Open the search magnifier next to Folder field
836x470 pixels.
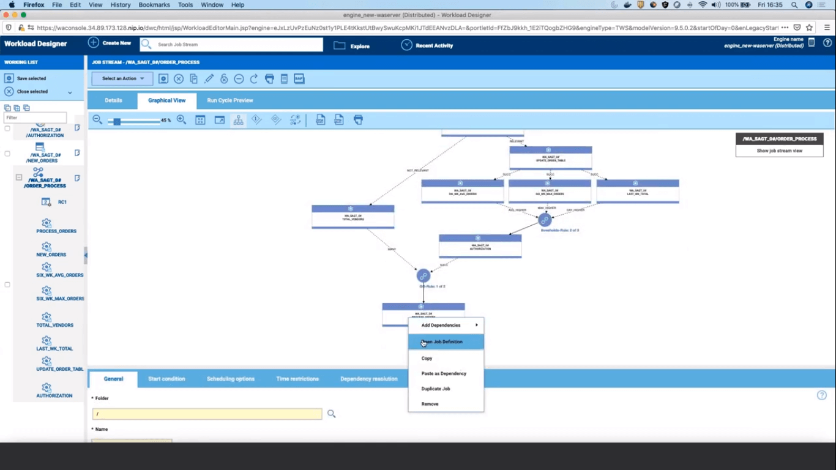[x=331, y=414]
